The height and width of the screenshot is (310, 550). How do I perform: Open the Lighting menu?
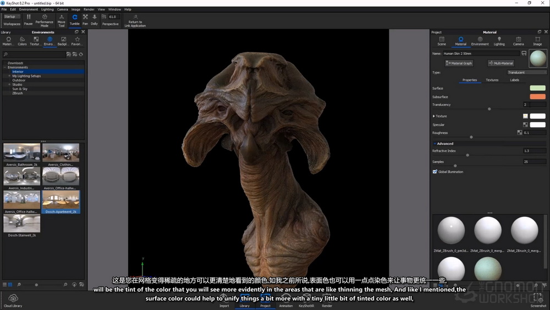[47, 9]
